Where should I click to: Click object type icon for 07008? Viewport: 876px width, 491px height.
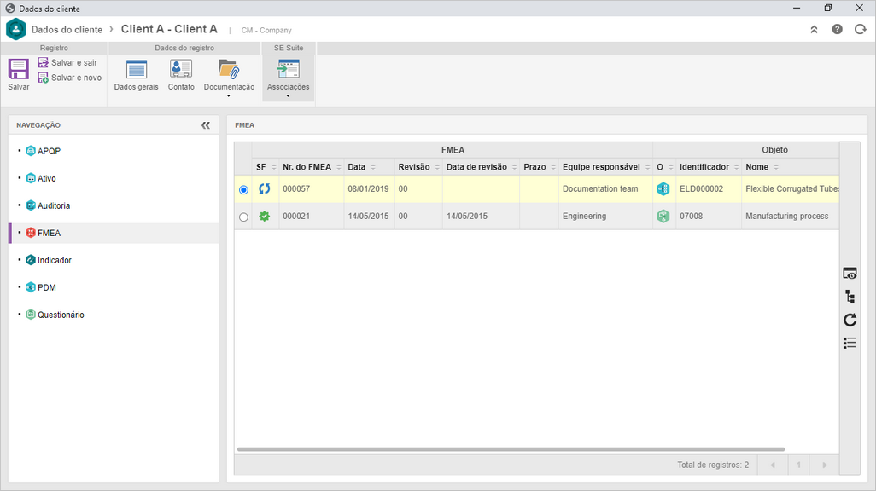(663, 216)
